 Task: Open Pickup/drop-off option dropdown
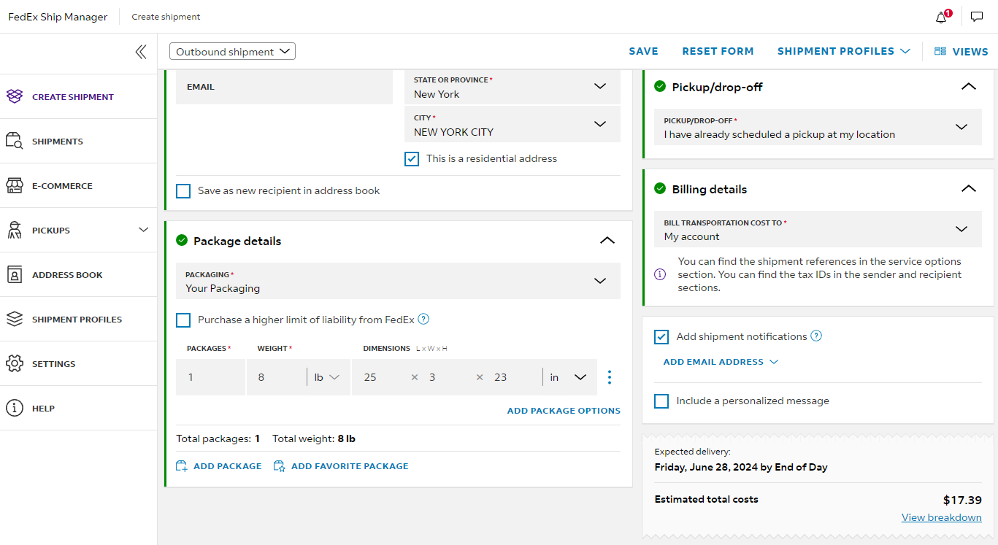818,127
